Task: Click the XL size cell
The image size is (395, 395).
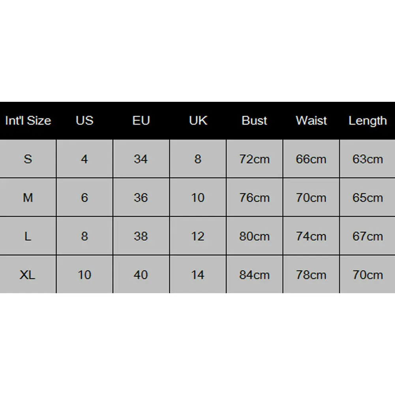Action: pos(28,275)
